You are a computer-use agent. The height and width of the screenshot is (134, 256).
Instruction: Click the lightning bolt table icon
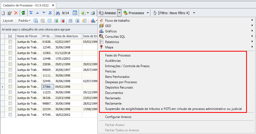pos(84,21)
